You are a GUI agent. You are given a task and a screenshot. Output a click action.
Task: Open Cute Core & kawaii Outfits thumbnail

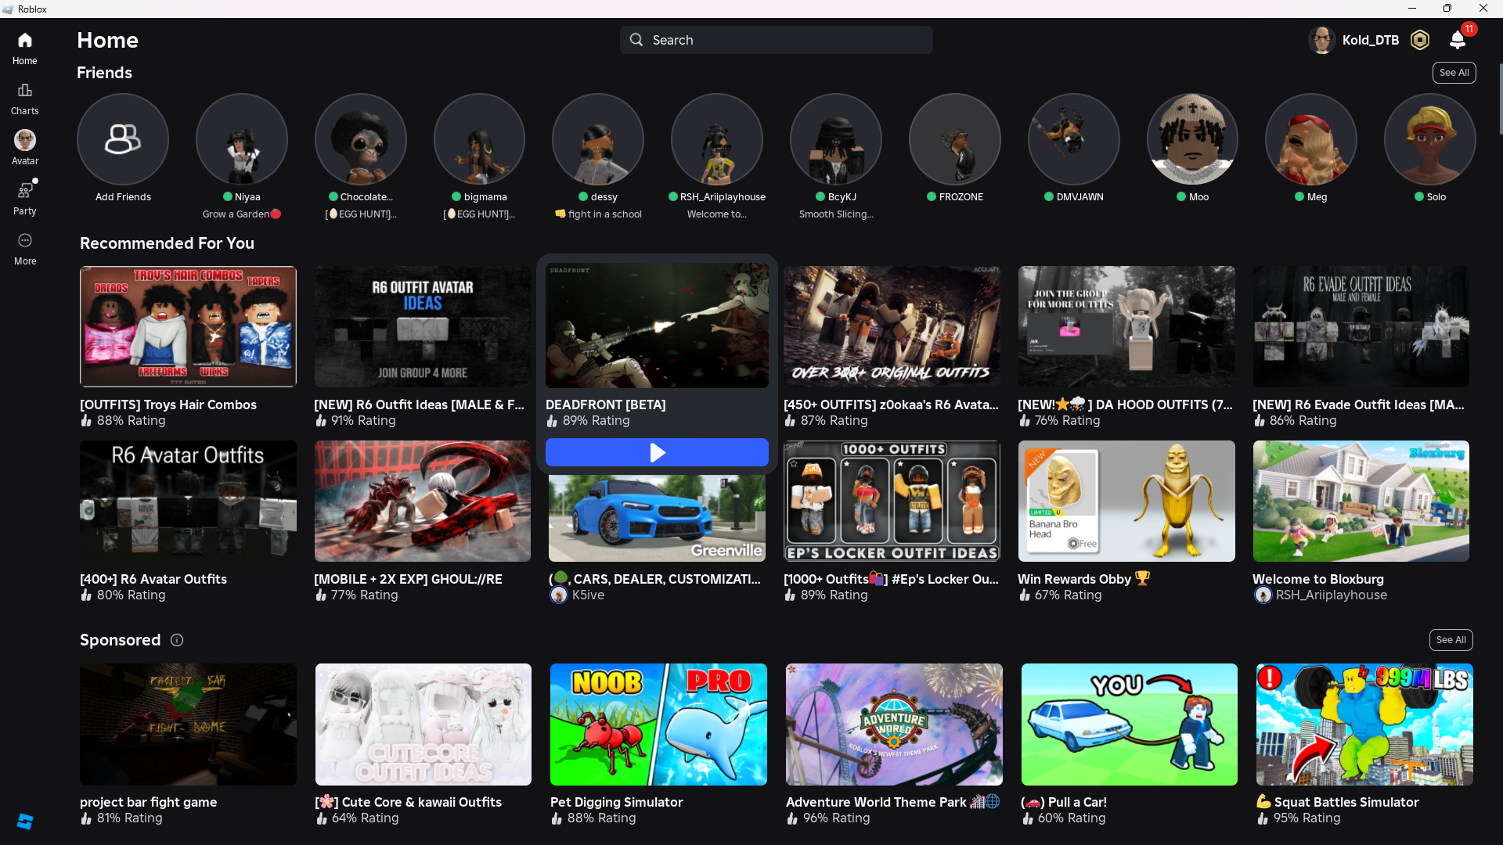[x=424, y=725]
